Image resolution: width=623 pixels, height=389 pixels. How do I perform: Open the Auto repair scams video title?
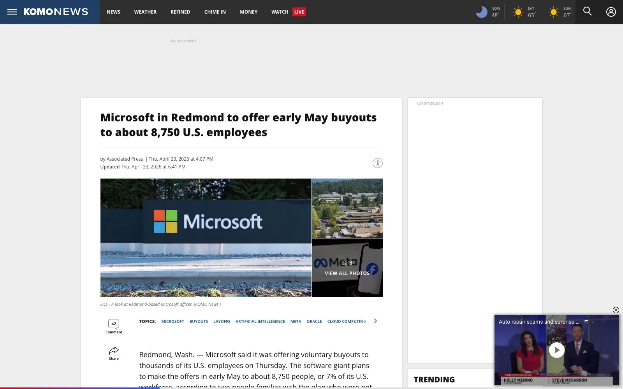[x=539, y=322]
